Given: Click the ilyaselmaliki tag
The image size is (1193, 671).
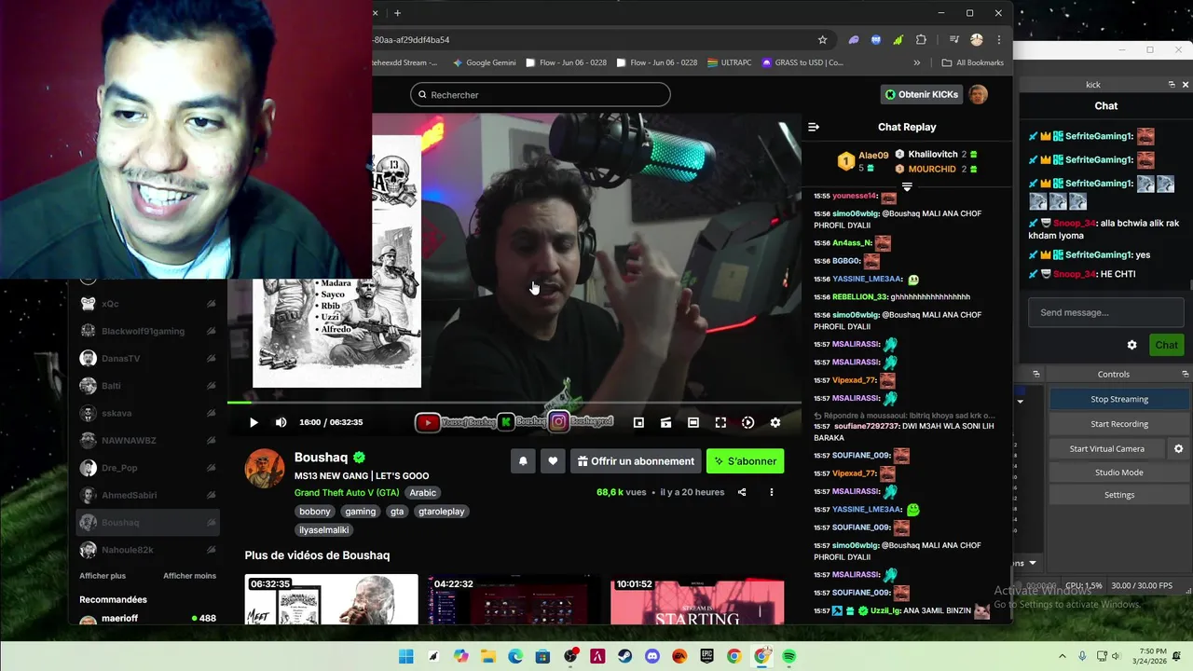Looking at the screenshot, I should tap(323, 530).
